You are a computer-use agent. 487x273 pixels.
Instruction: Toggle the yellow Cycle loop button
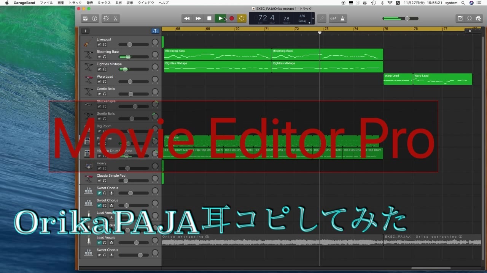click(242, 18)
